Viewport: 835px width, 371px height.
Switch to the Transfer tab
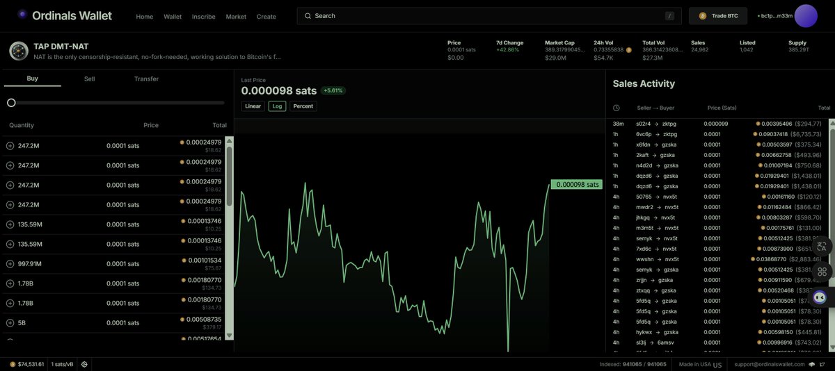click(x=146, y=79)
